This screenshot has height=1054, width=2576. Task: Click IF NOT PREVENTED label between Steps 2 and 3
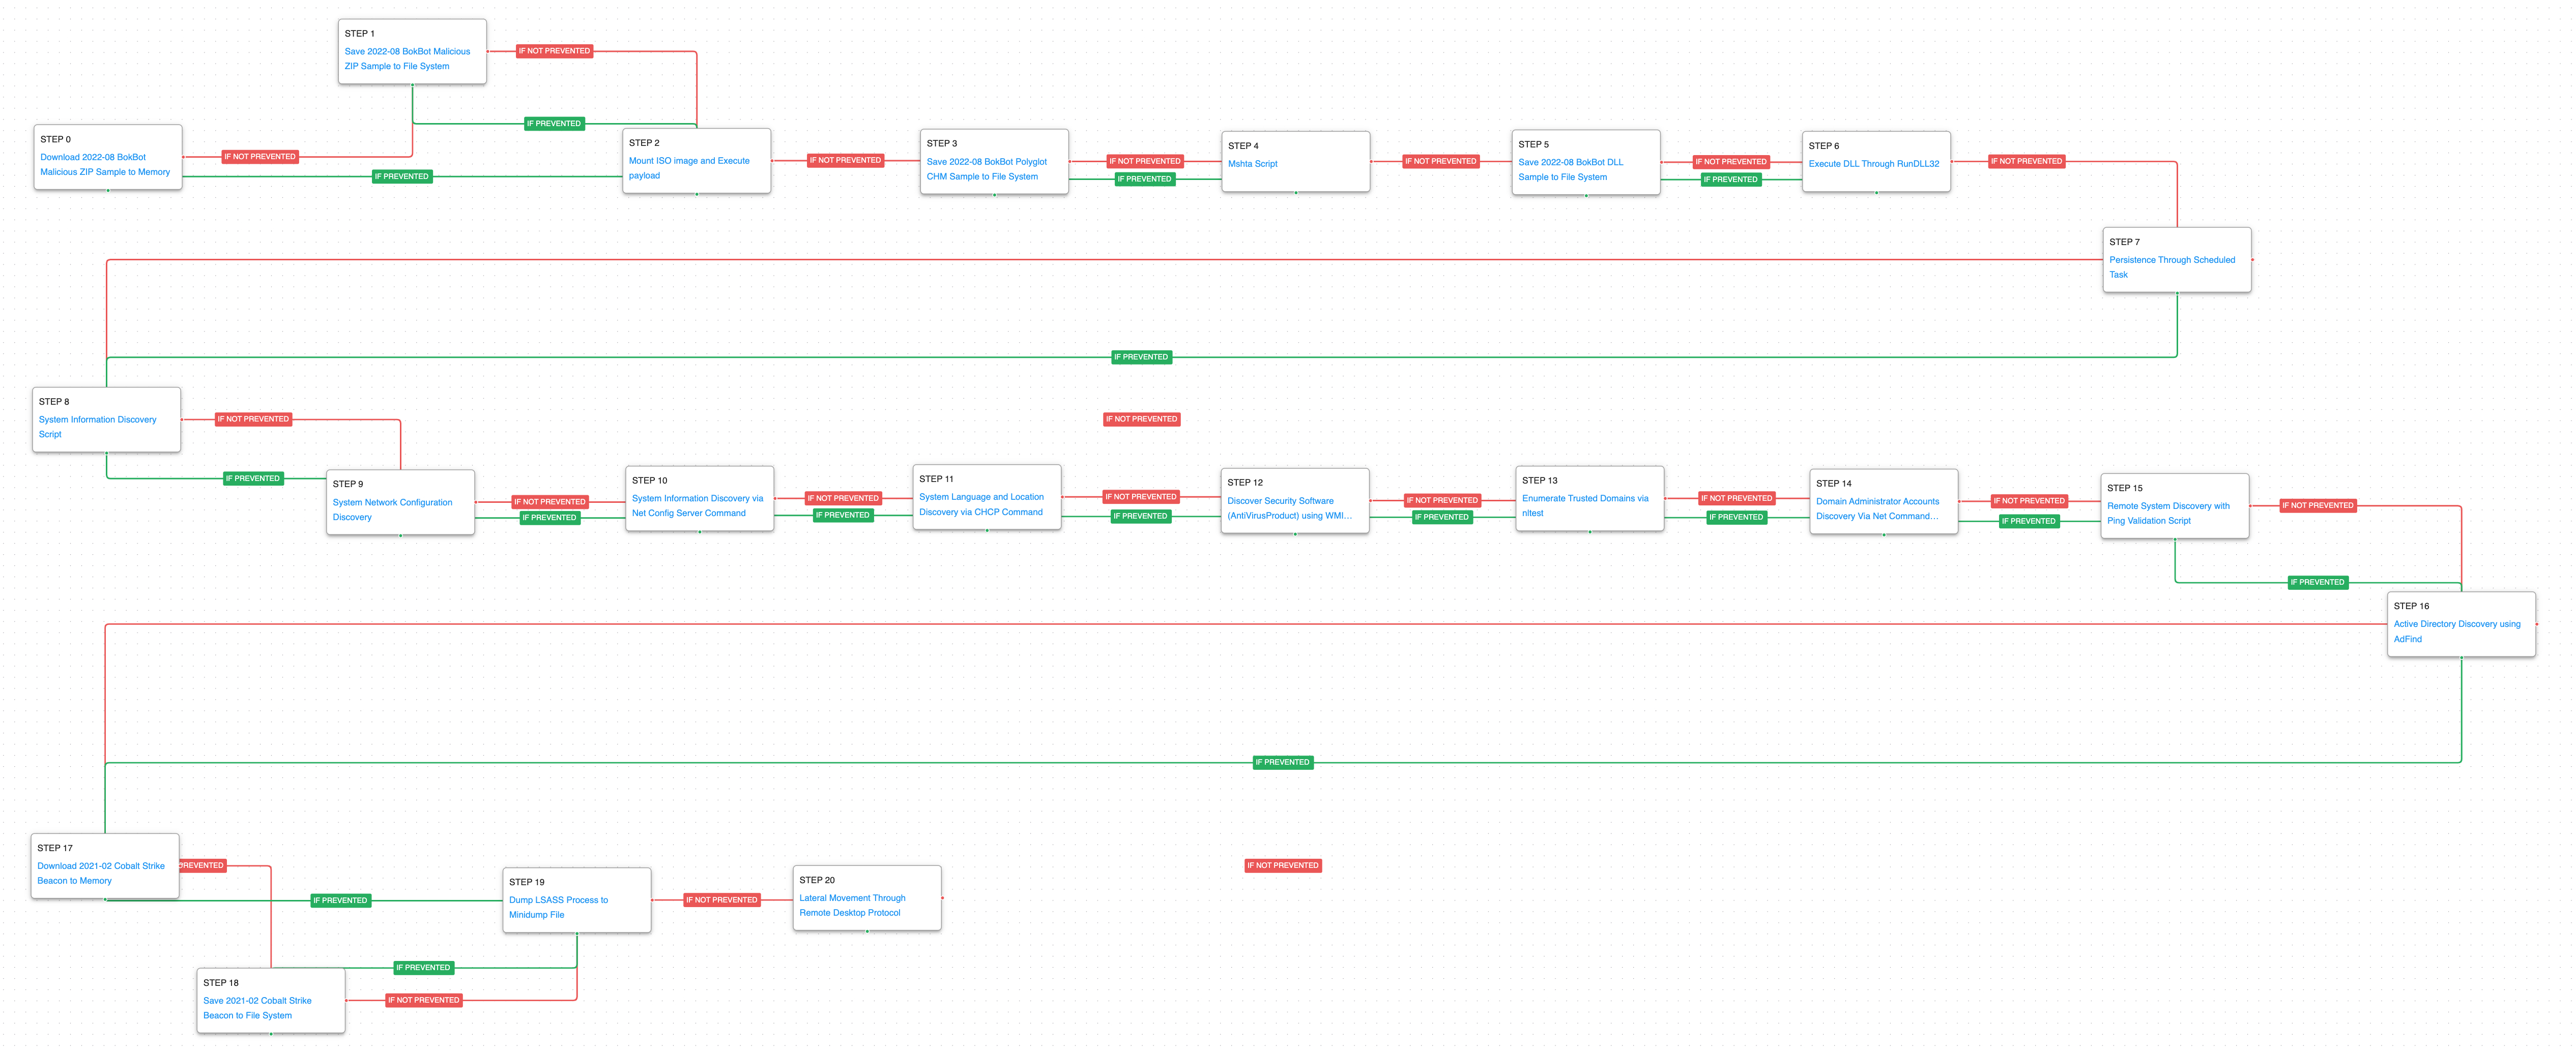(x=845, y=160)
